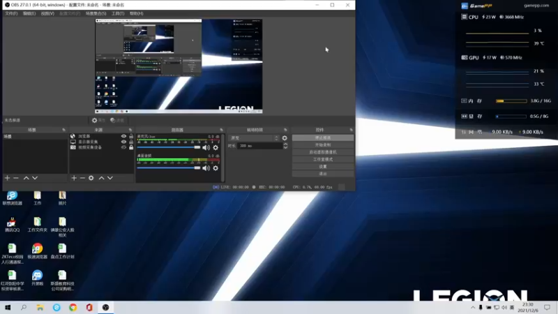Toggle the lock on the 显示器采集 source
The image size is (558, 314).
point(131,142)
